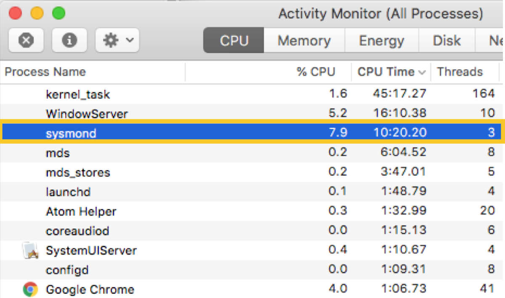
Task: Click the 41 threads value
Action: 487,290
